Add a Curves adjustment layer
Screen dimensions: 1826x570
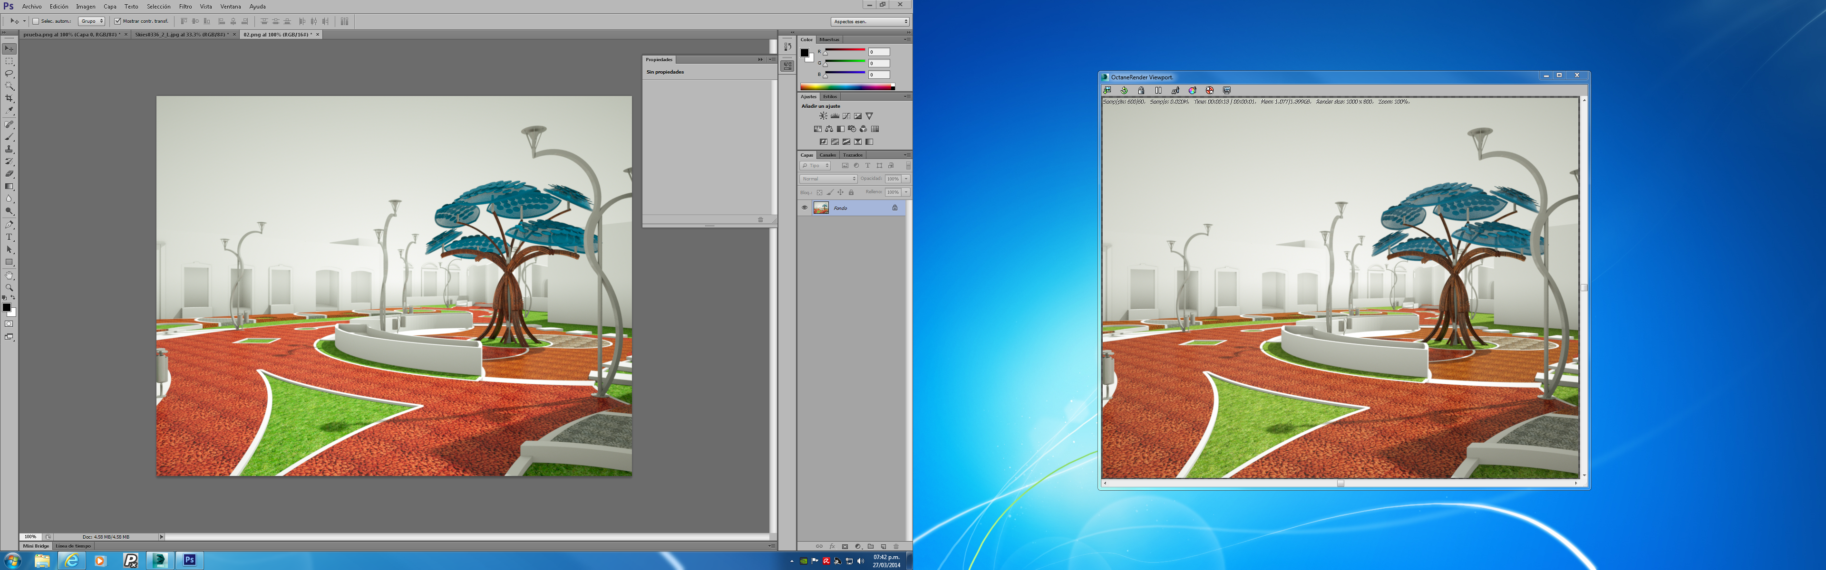(x=846, y=116)
